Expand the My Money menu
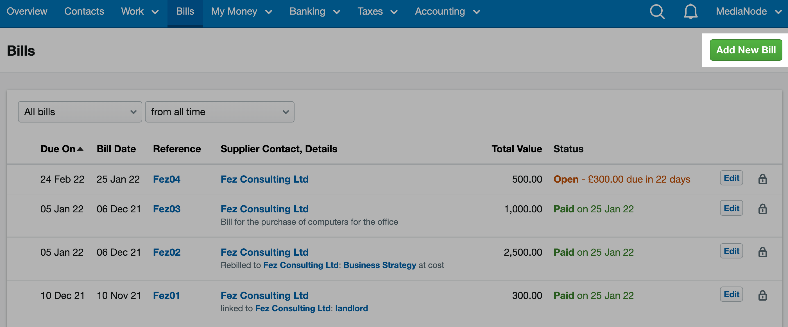Viewport: 788px width, 327px height. [242, 12]
